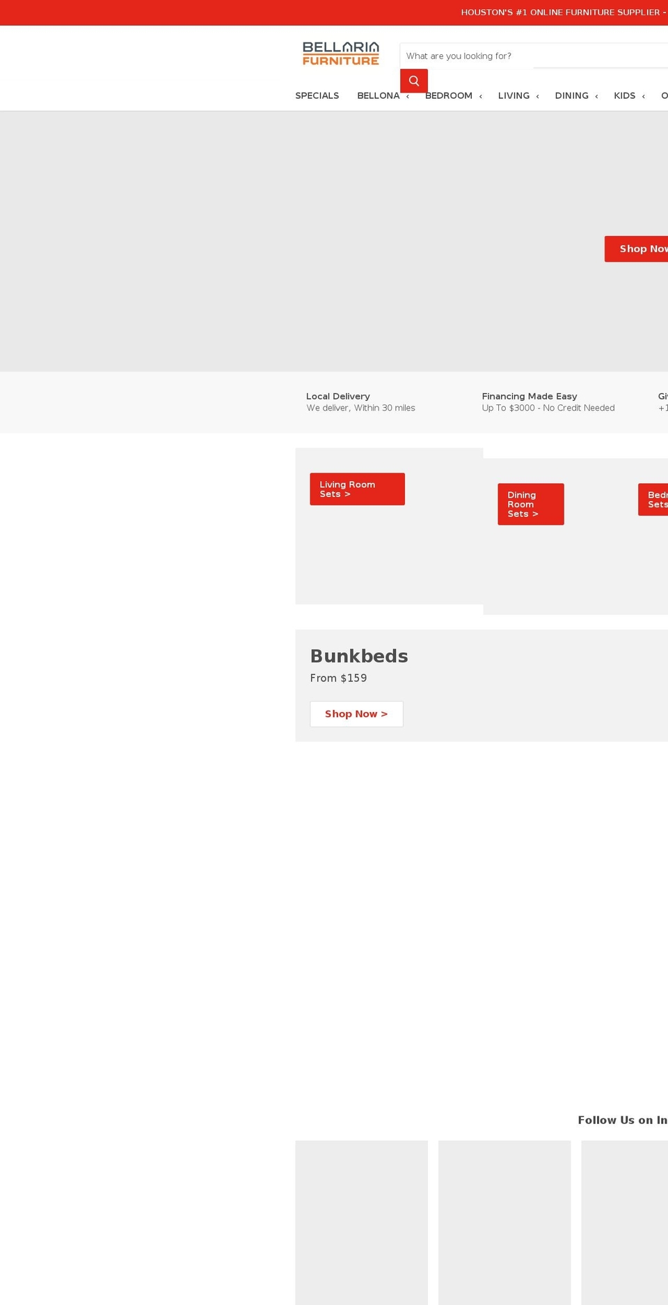Expand the chevron next to LIVING

[x=538, y=97]
